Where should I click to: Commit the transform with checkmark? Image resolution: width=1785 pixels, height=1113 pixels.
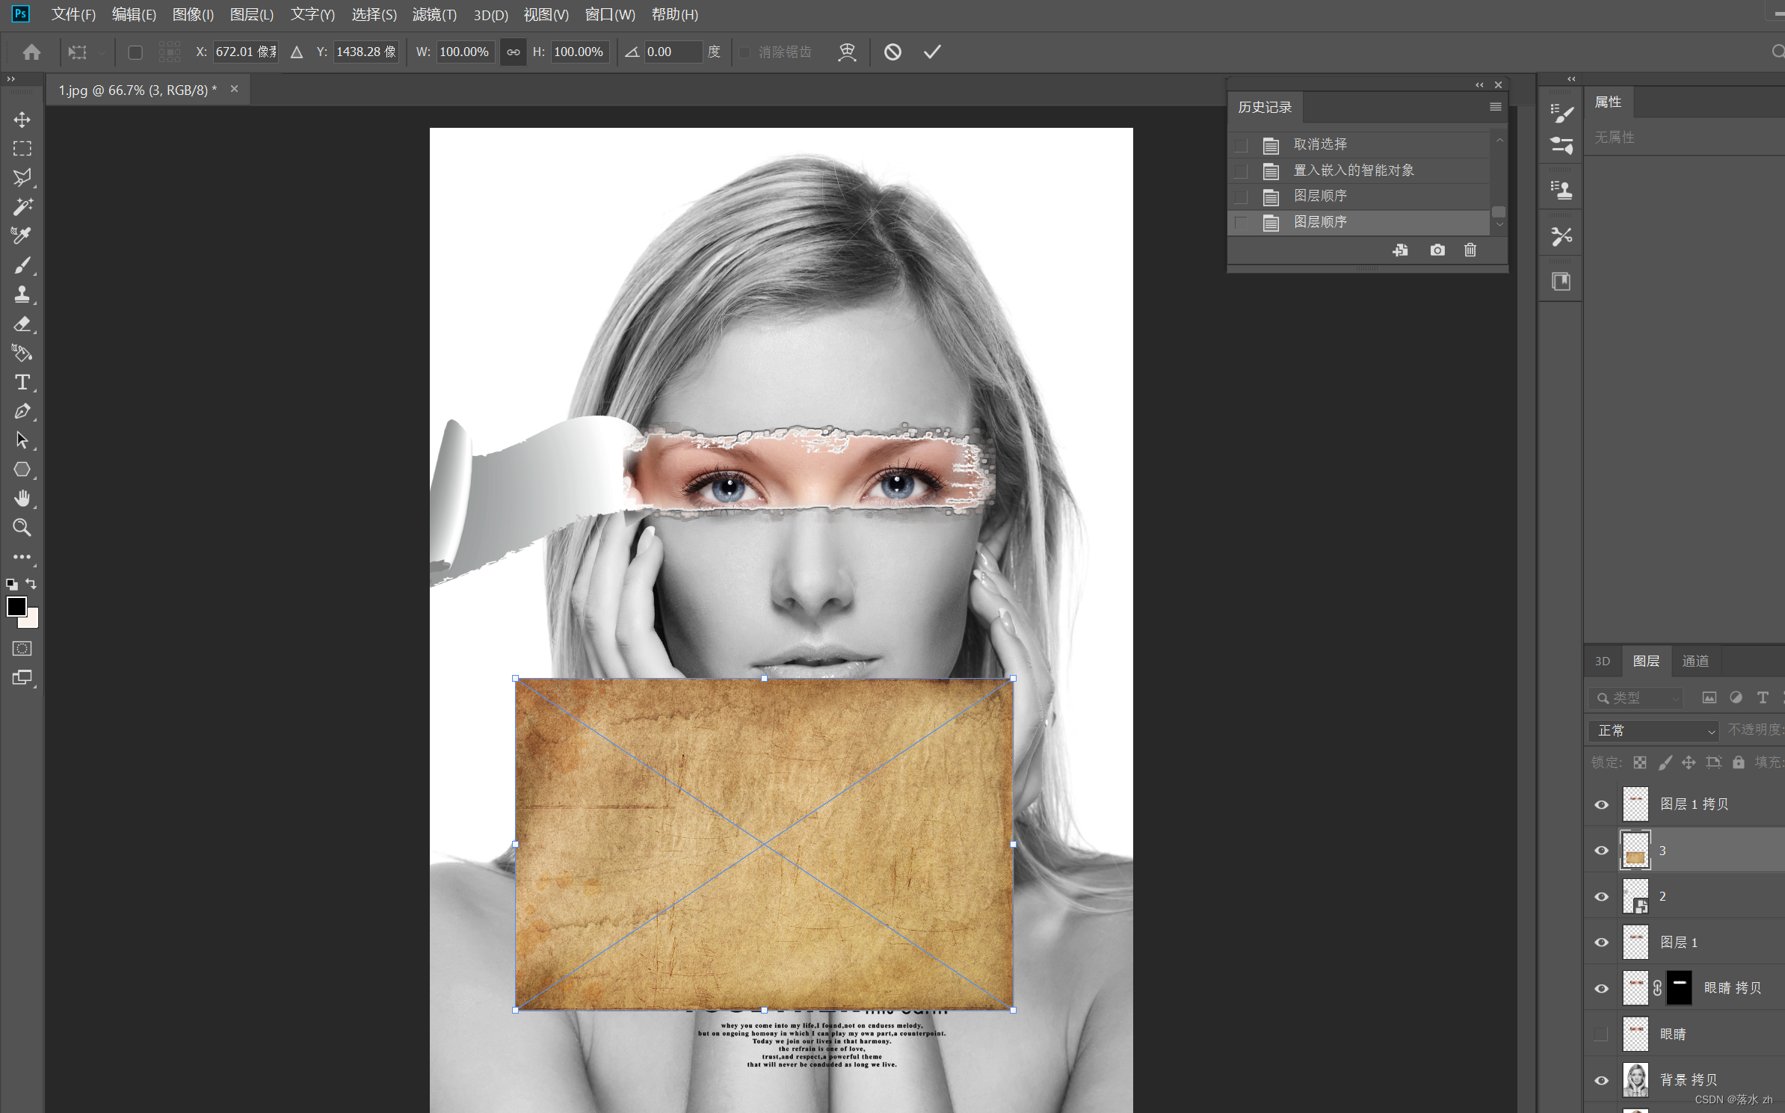click(931, 52)
